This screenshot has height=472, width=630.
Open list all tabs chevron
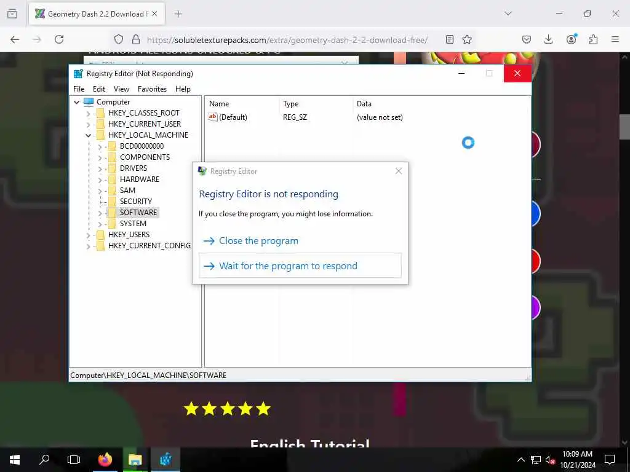click(508, 14)
